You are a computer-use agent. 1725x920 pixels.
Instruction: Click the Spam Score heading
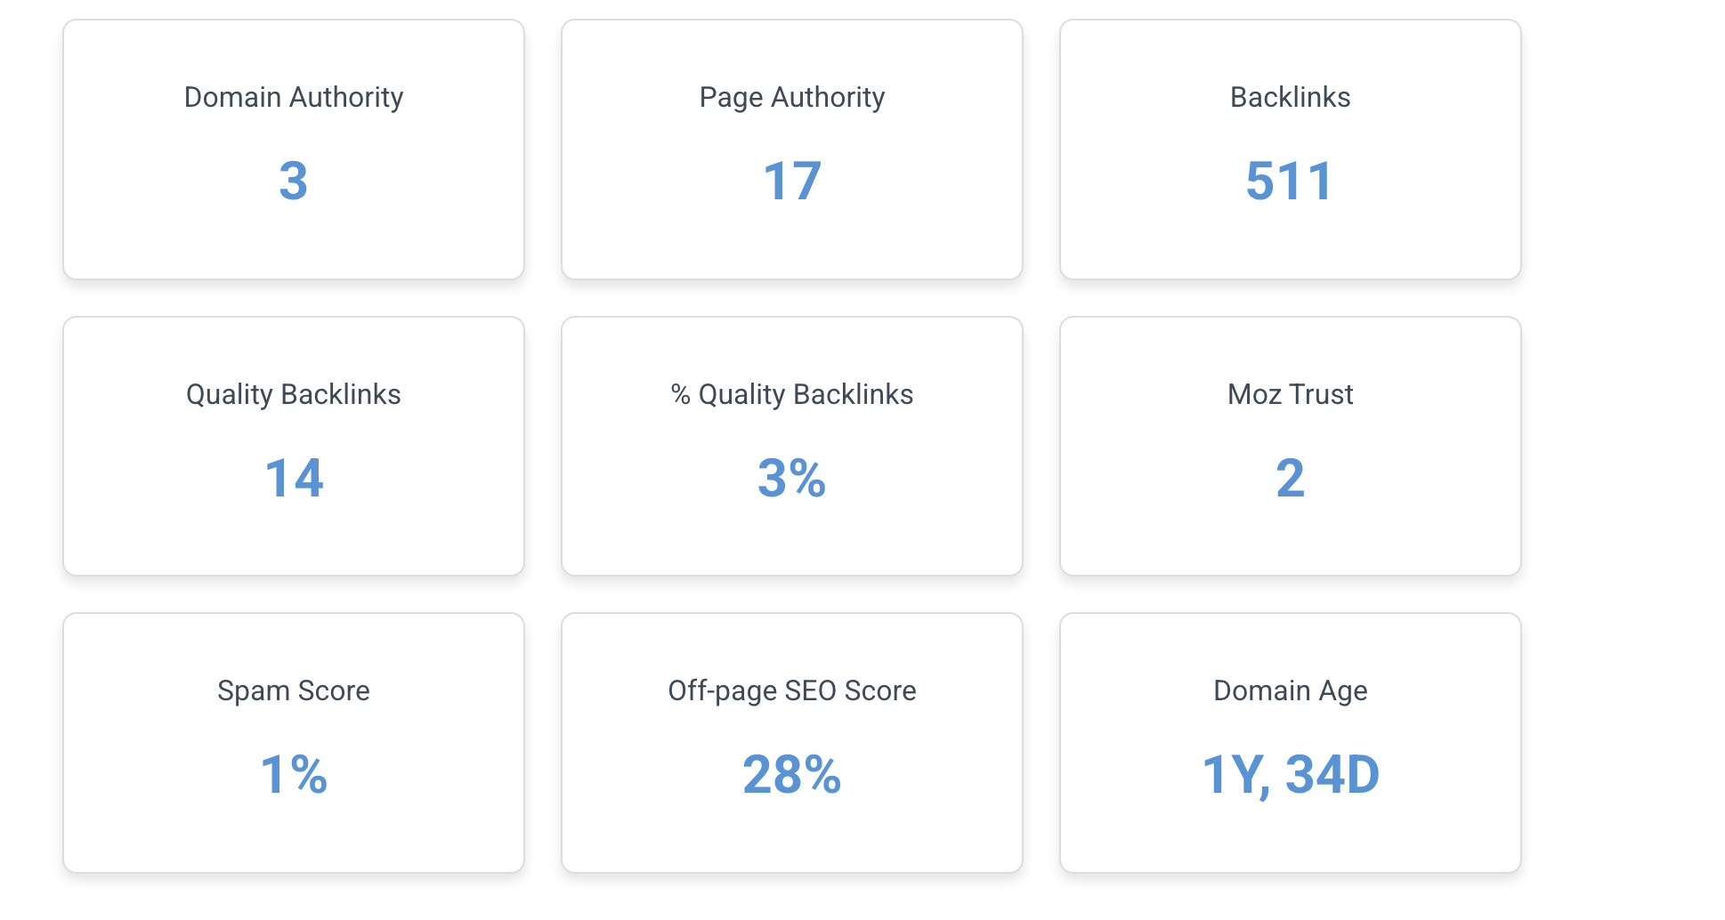coord(293,690)
